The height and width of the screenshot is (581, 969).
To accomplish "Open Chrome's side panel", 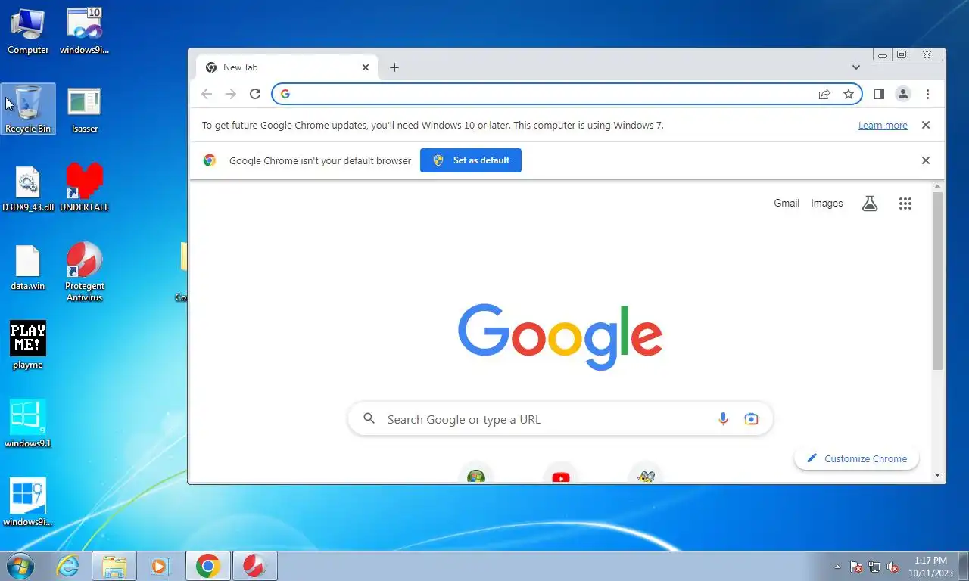I will pos(879,94).
